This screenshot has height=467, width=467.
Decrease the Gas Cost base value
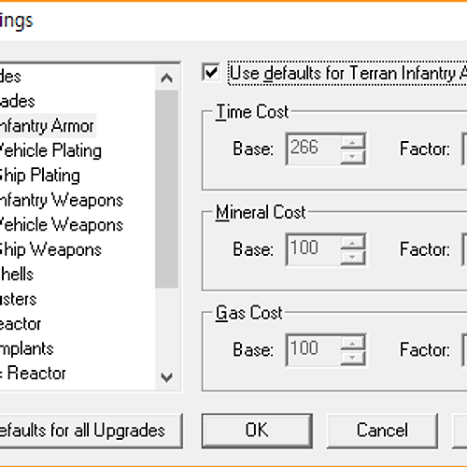[x=352, y=358]
